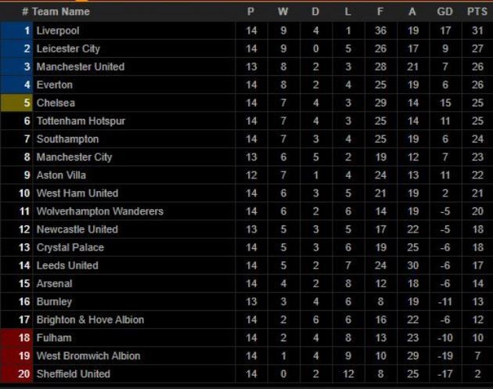The width and height of the screenshot is (493, 389).
Task: Click Chelsea's olive position 5 badge
Action: click(x=16, y=103)
